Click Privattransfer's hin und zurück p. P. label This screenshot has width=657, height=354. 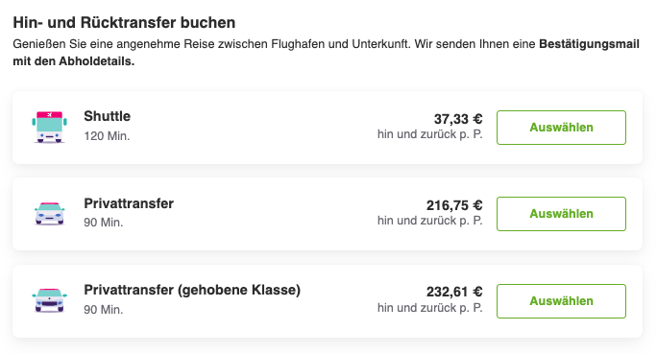point(430,221)
